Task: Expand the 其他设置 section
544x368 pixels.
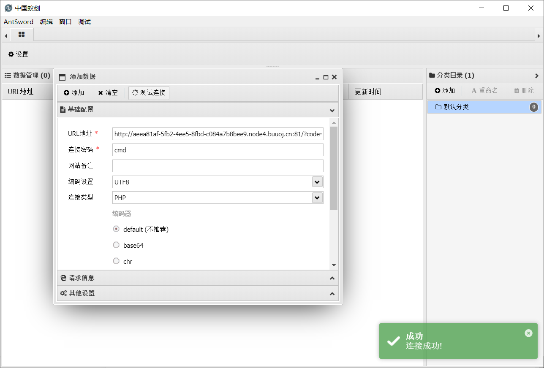Action: click(198, 293)
